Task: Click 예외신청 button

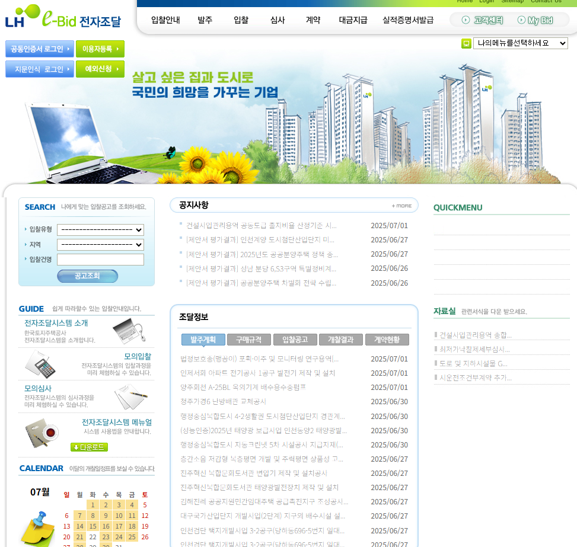Action: point(100,69)
